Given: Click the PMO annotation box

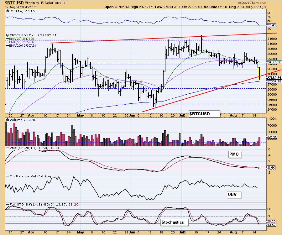Looking at the screenshot, I should tap(234, 154).
